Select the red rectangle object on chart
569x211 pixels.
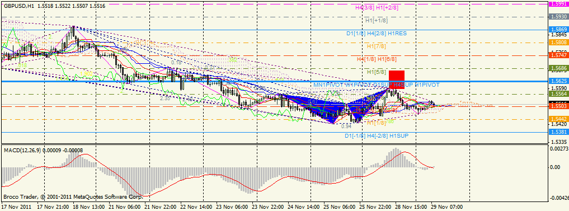[x=396, y=80]
